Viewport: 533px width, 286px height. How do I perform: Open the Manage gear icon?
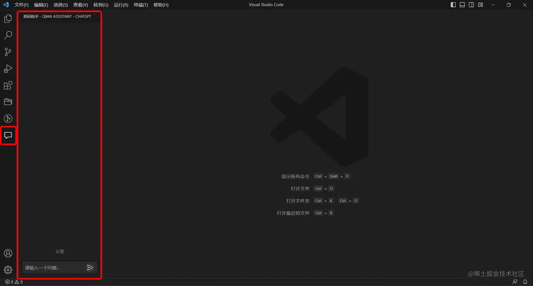[x=8, y=270]
